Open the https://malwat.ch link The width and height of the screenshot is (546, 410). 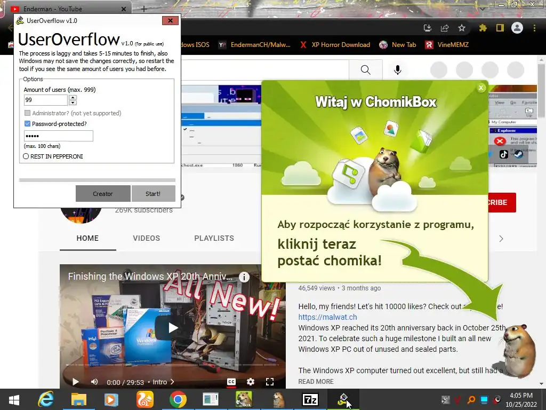click(328, 317)
